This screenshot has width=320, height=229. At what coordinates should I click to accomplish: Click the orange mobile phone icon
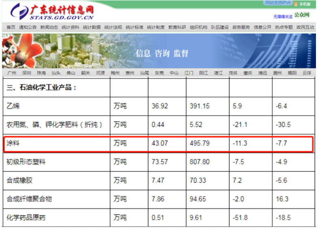pos(296,4)
